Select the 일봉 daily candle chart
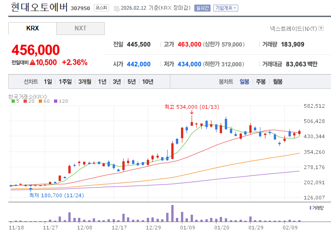This screenshot has width=331, height=240. click(x=245, y=82)
